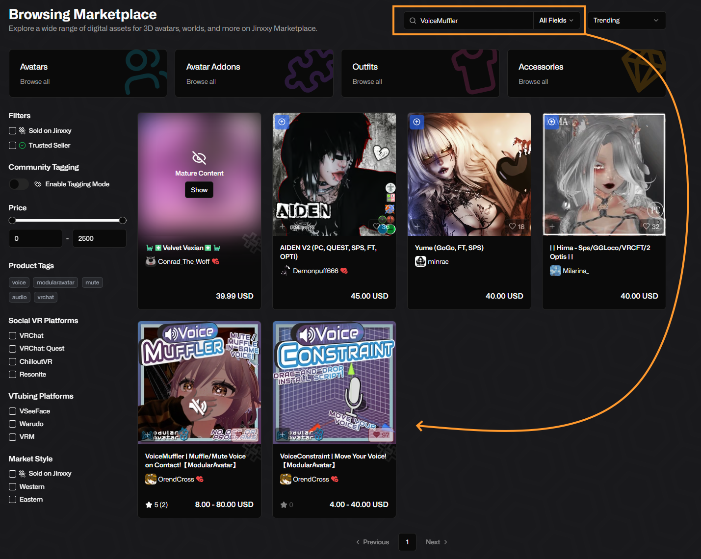Open the All Fields search scope dropdown
This screenshot has height=559, width=701.
(x=556, y=21)
